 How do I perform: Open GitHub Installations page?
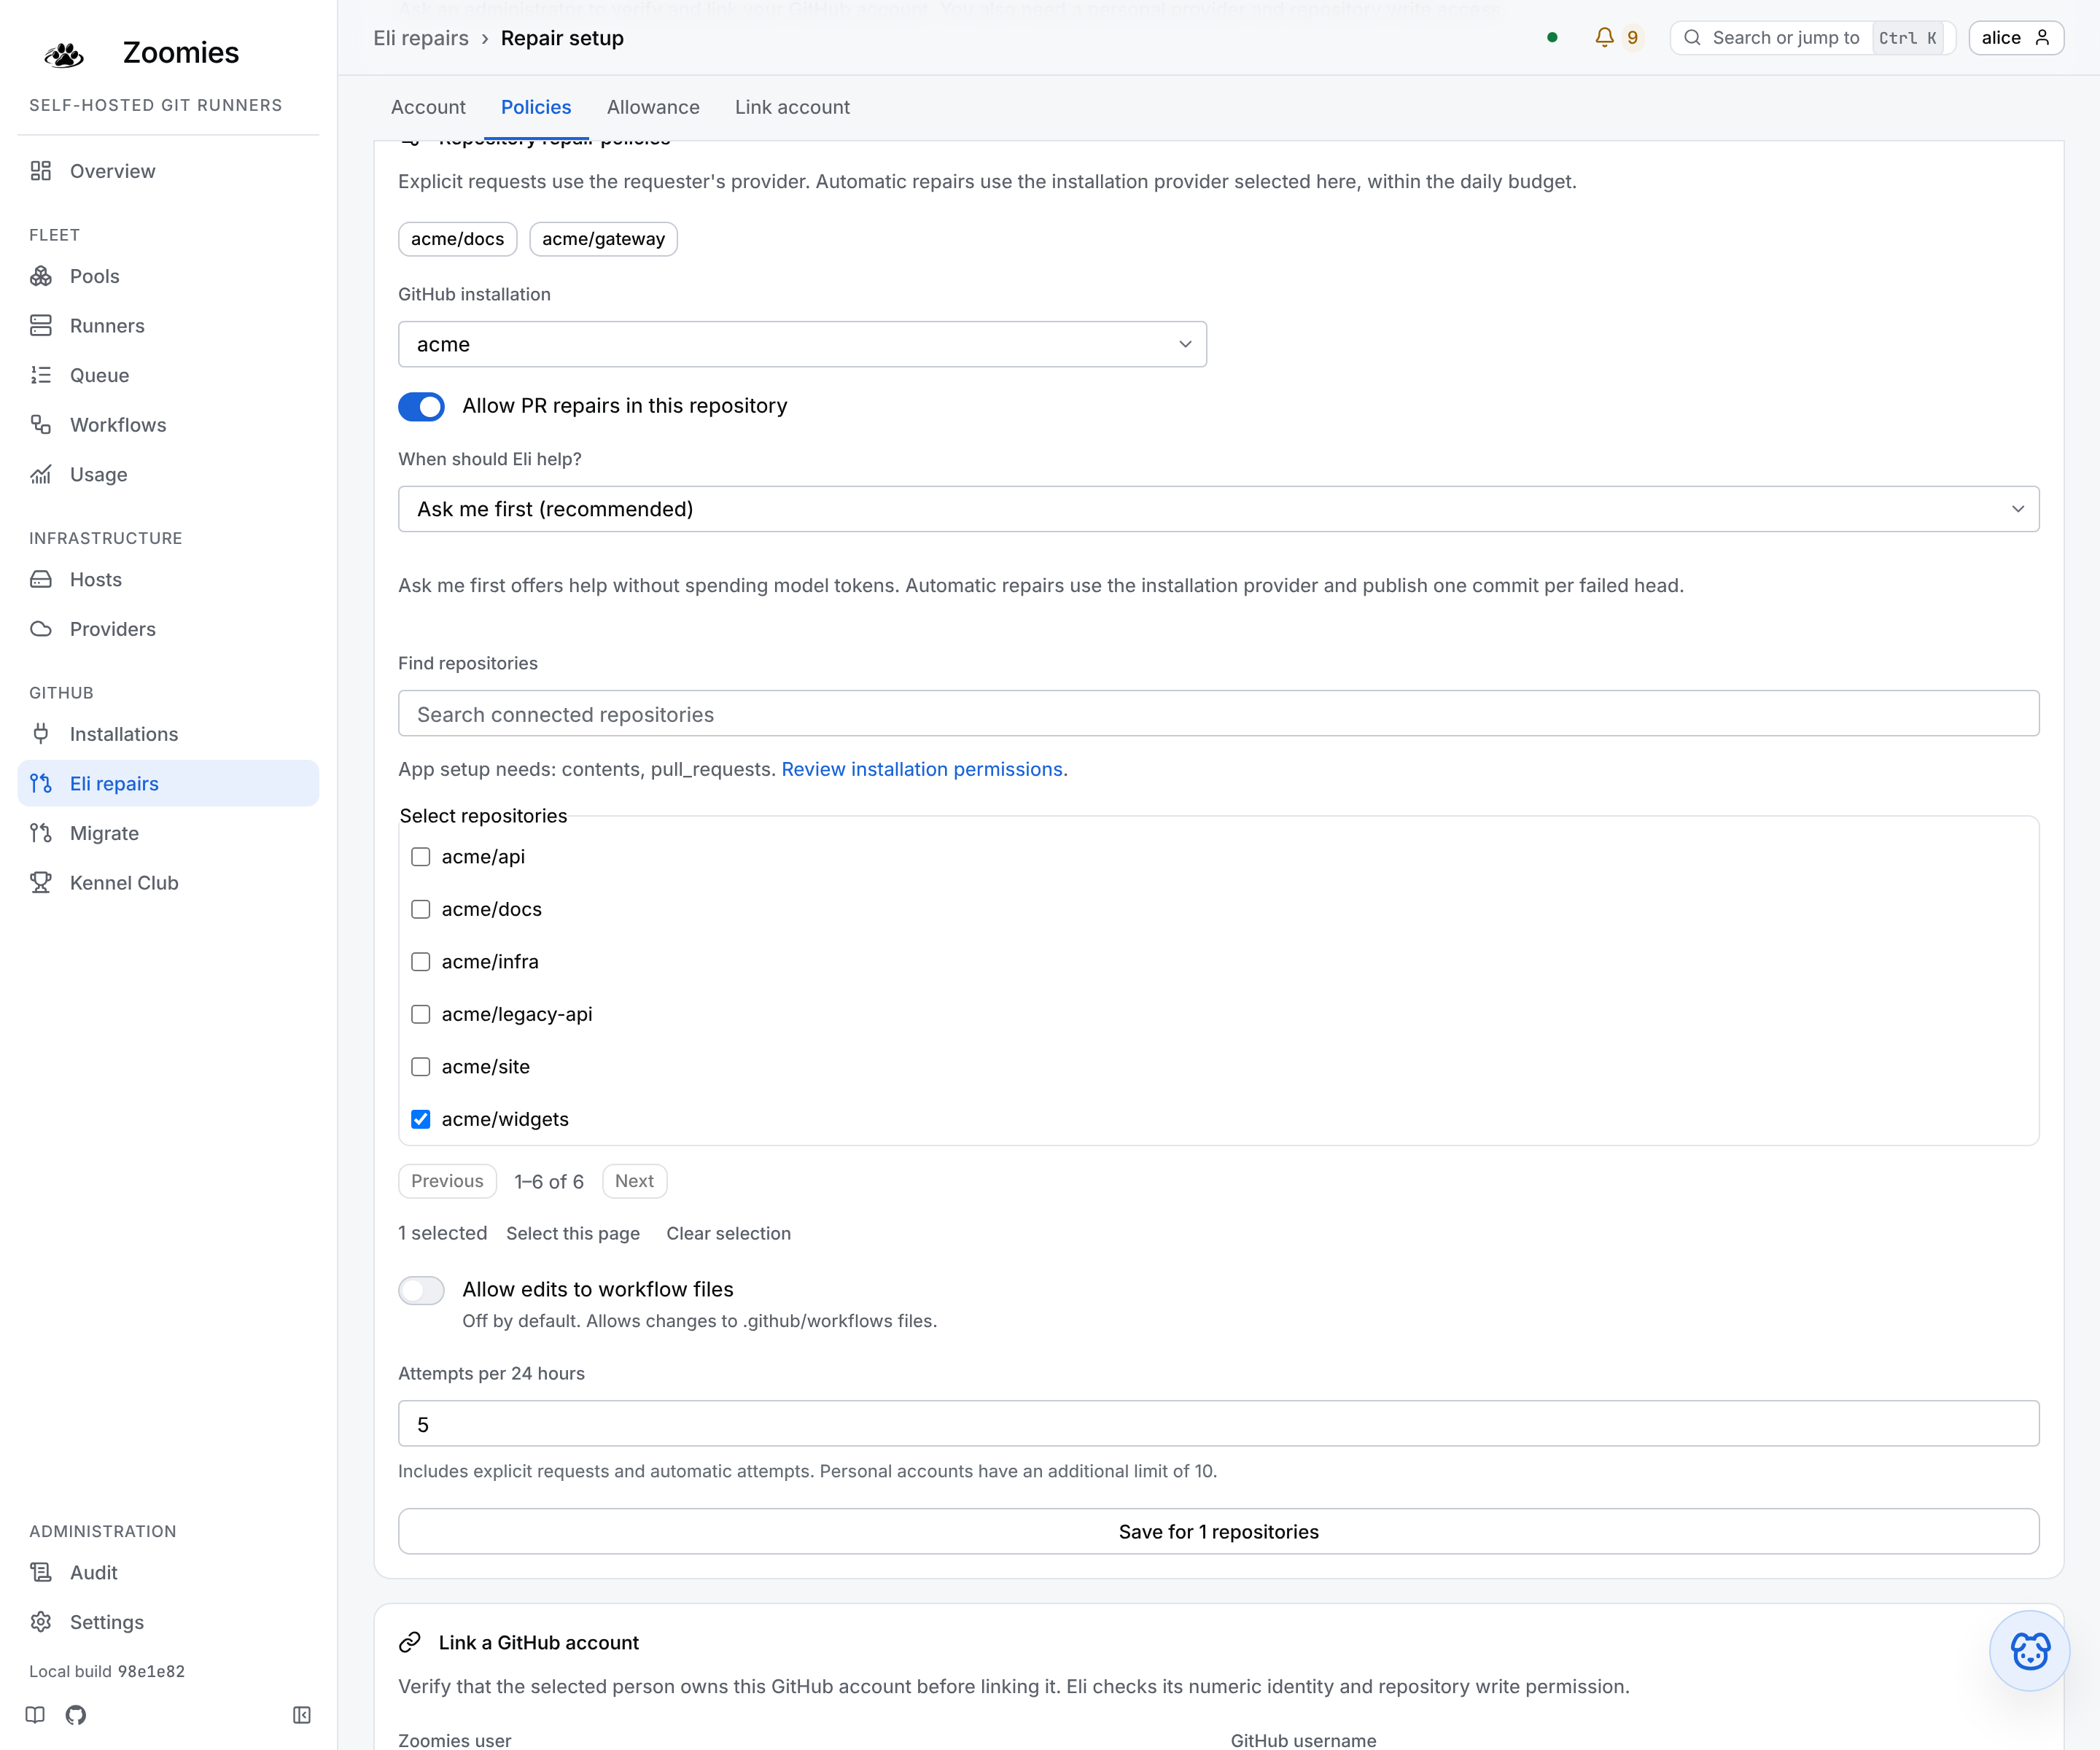168,734
